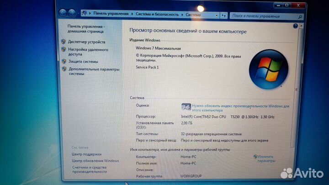Open the address bar history dropdown arrow
Viewport: 329px width, 185px height.
(x=217, y=16)
